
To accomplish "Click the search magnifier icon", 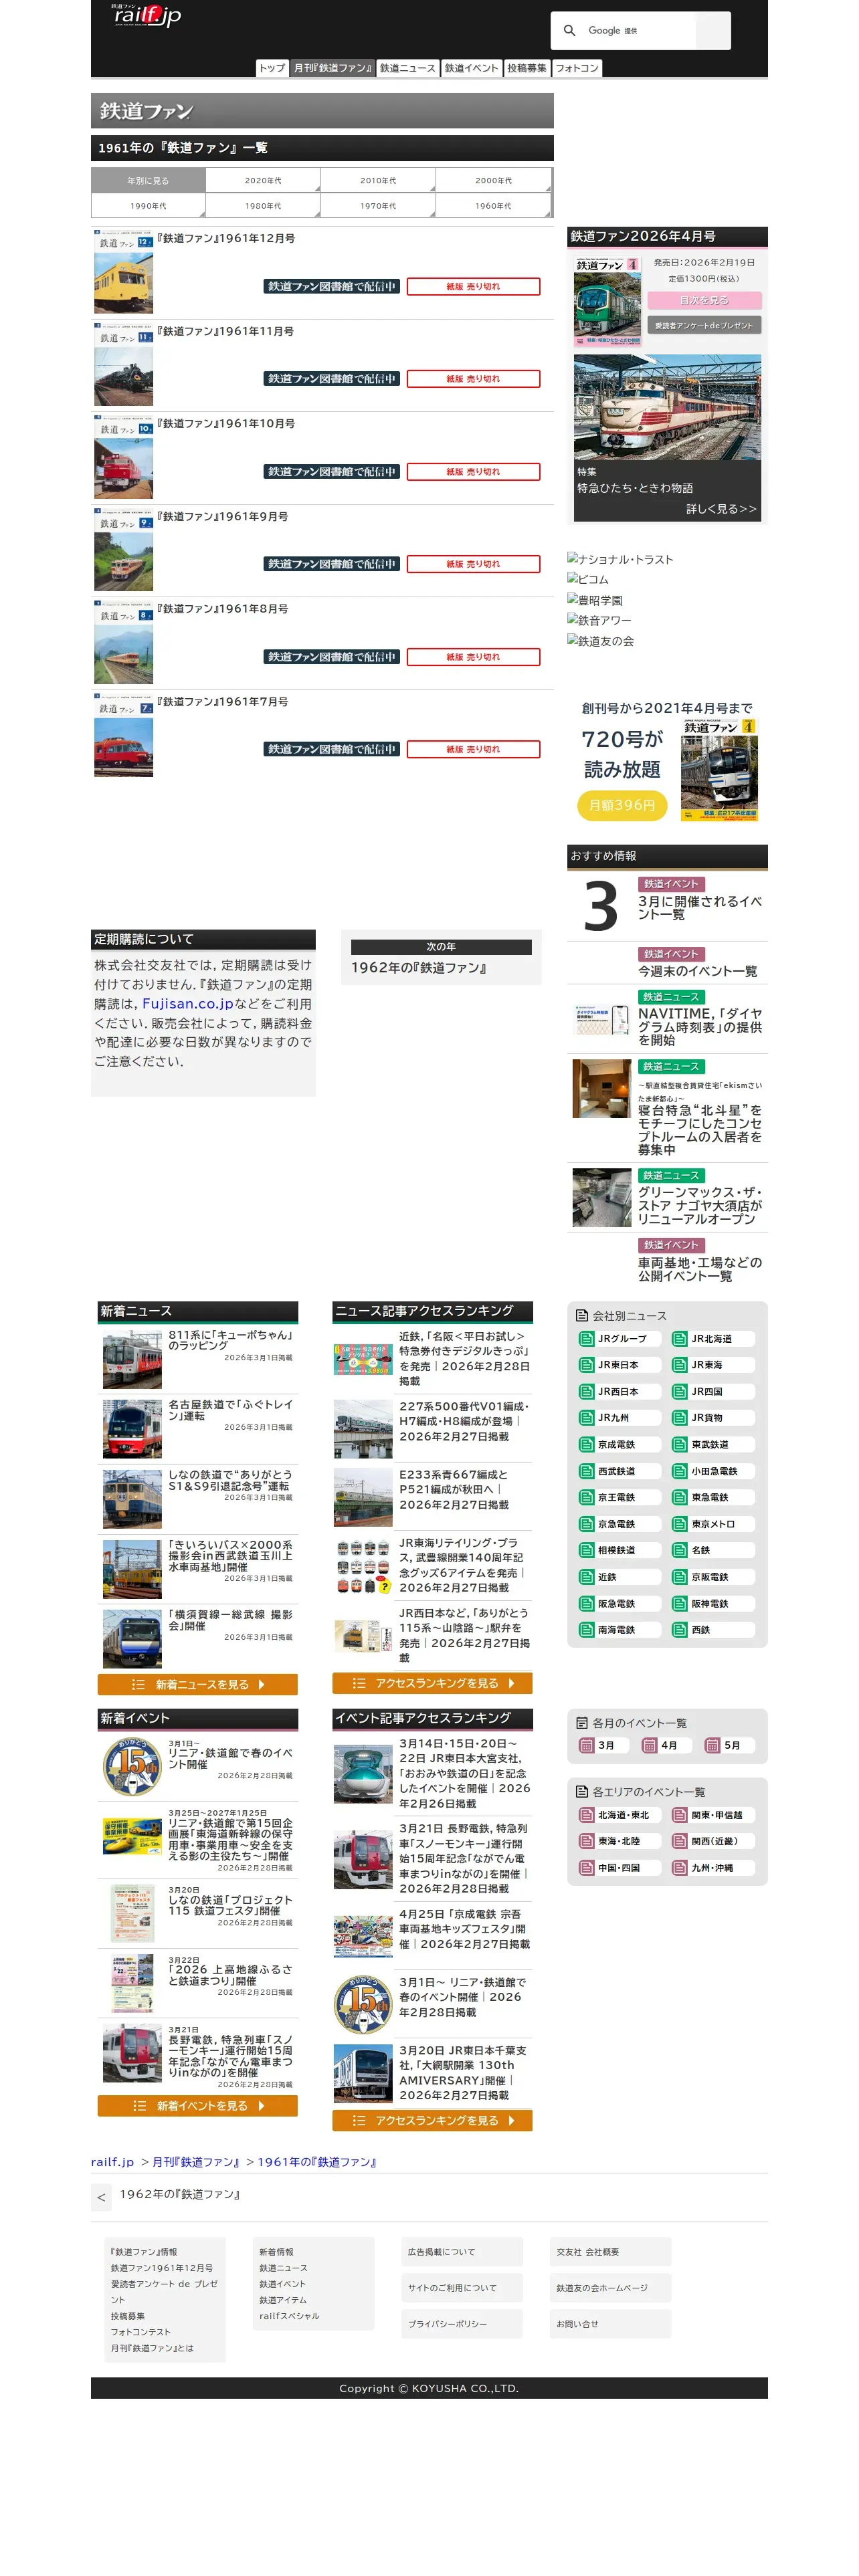I will pos(569,31).
